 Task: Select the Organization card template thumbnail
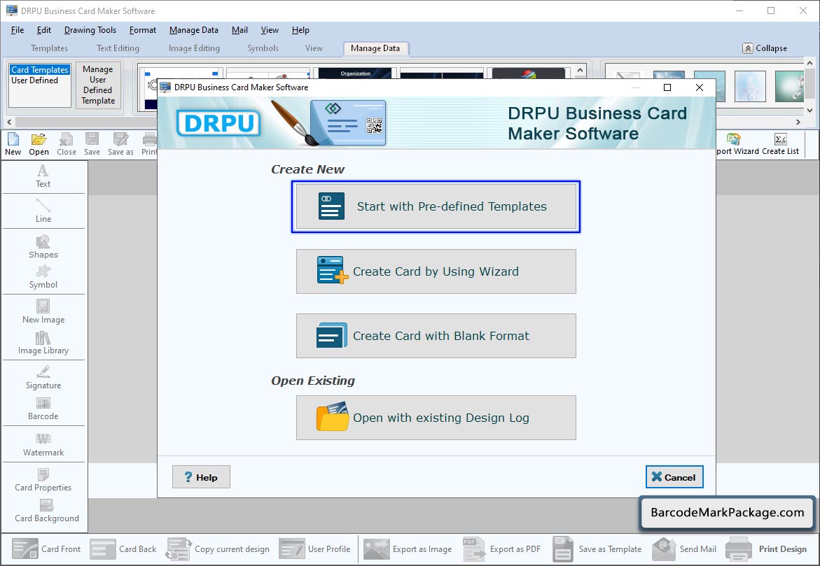coord(356,73)
